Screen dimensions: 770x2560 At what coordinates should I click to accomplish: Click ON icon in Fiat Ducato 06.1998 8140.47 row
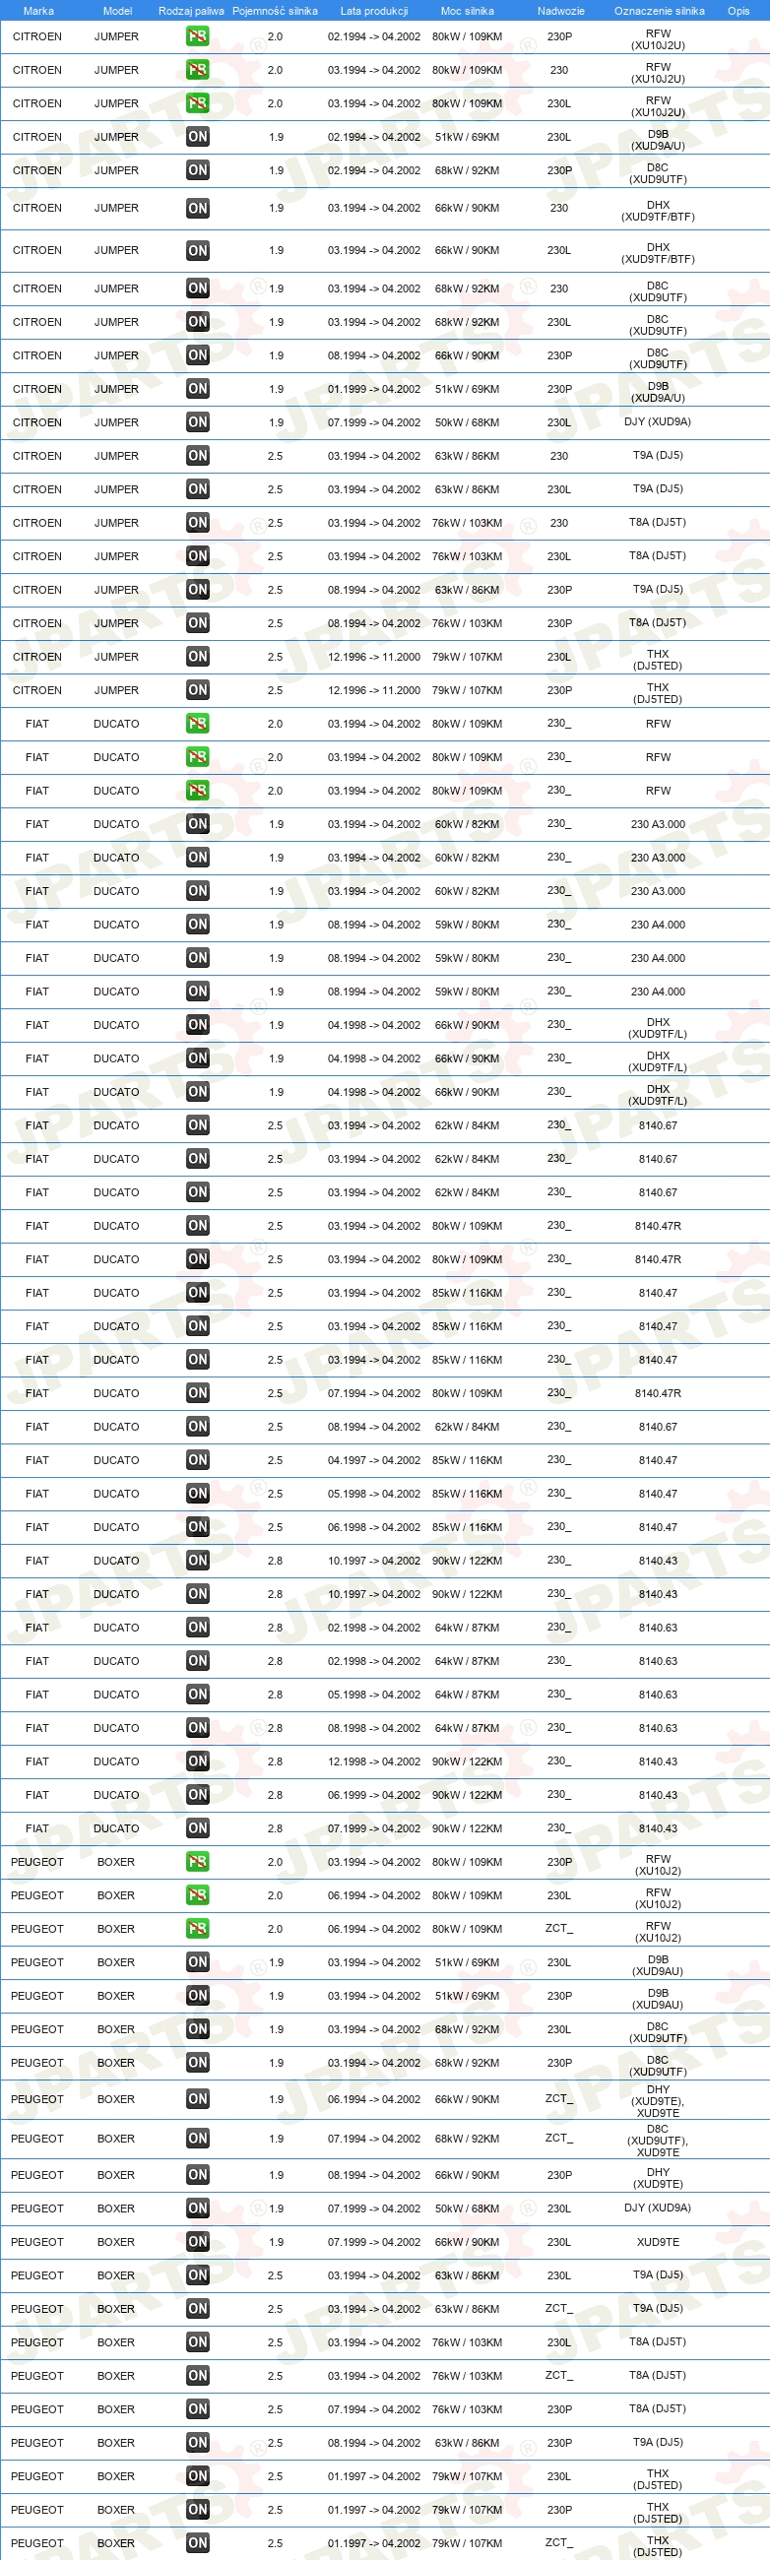pos(198,1527)
